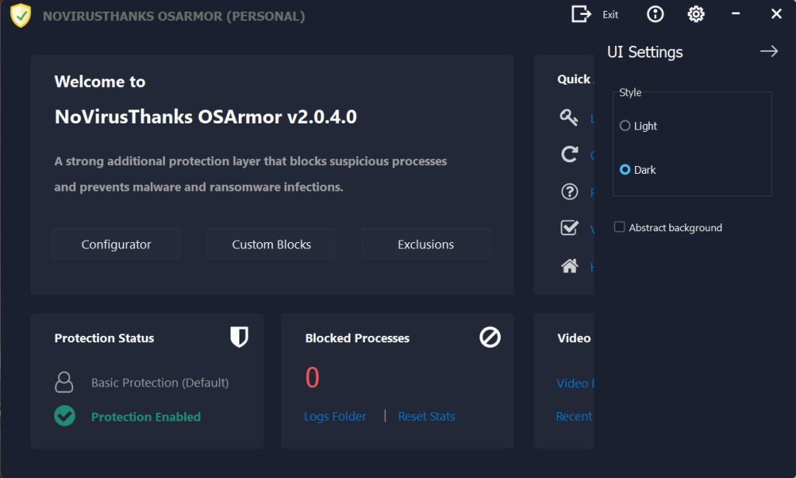Click the Protection Enabled text
This screenshot has width=796, height=478.
[x=145, y=417]
